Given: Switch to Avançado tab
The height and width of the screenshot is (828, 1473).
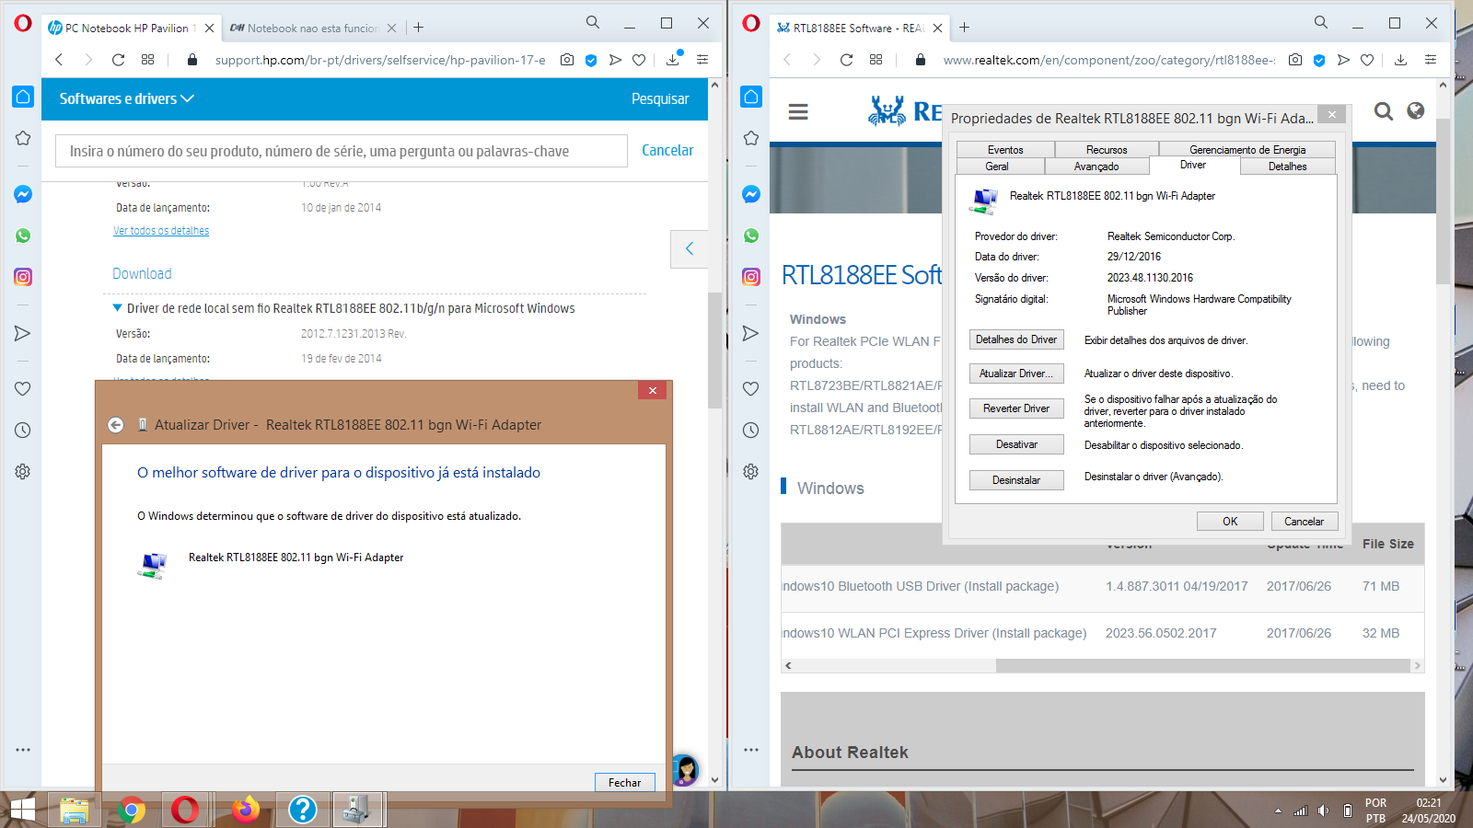Looking at the screenshot, I should click(1096, 167).
